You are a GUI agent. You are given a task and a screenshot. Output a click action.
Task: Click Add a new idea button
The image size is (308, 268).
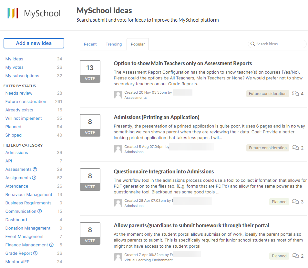click(34, 43)
